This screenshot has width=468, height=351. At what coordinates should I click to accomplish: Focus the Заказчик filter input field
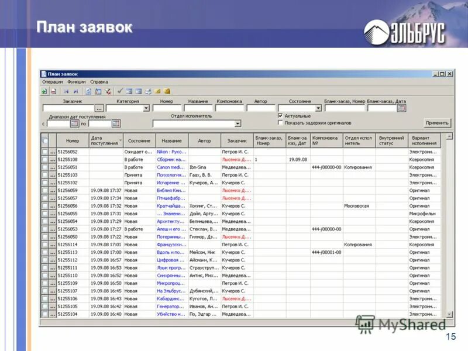click(68, 108)
